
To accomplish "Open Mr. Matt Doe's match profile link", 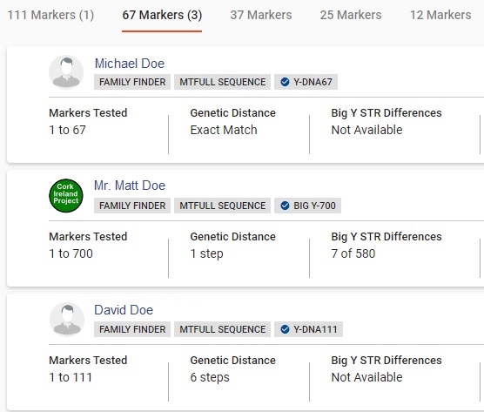I will pyautogui.click(x=130, y=186).
